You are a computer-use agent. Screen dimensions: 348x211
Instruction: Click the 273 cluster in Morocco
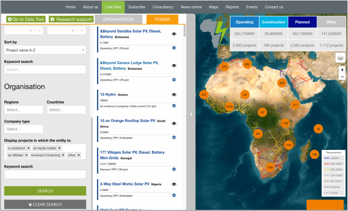(224, 66)
